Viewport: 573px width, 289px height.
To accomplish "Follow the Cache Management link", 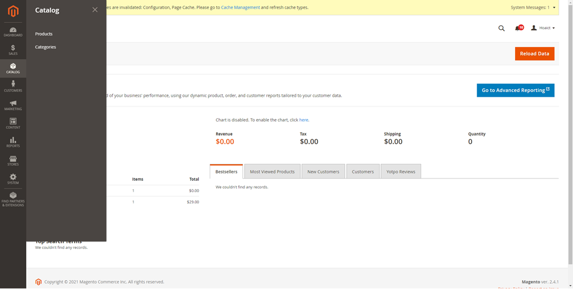I will 240,7.
